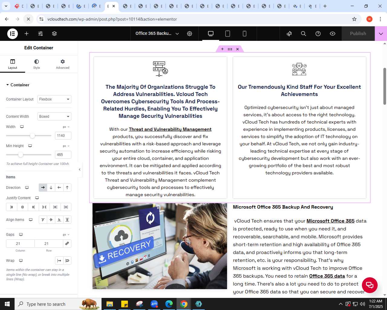Click the edit container drag handle
This screenshot has height=310, width=387.
click(x=230, y=49)
